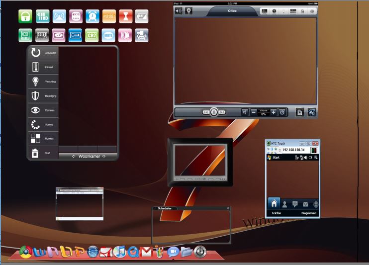This screenshot has height=265, width=369.
Task: Click the gray CALL icon
Action: point(42,35)
